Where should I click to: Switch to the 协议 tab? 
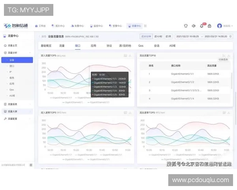point(109,46)
